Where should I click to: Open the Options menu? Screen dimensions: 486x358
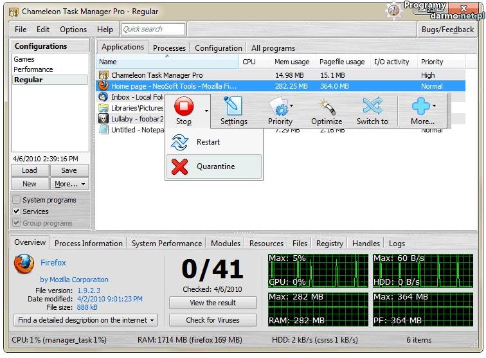73,30
